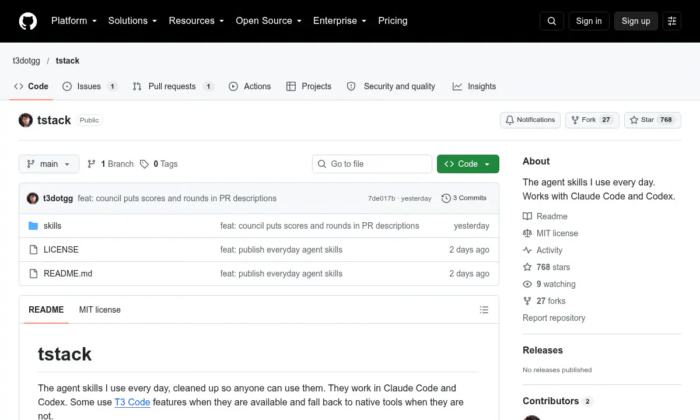Screen dimensions: 700x420
Task: Open the README.md row commit message
Action: pyautogui.click(x=281, y=274)
